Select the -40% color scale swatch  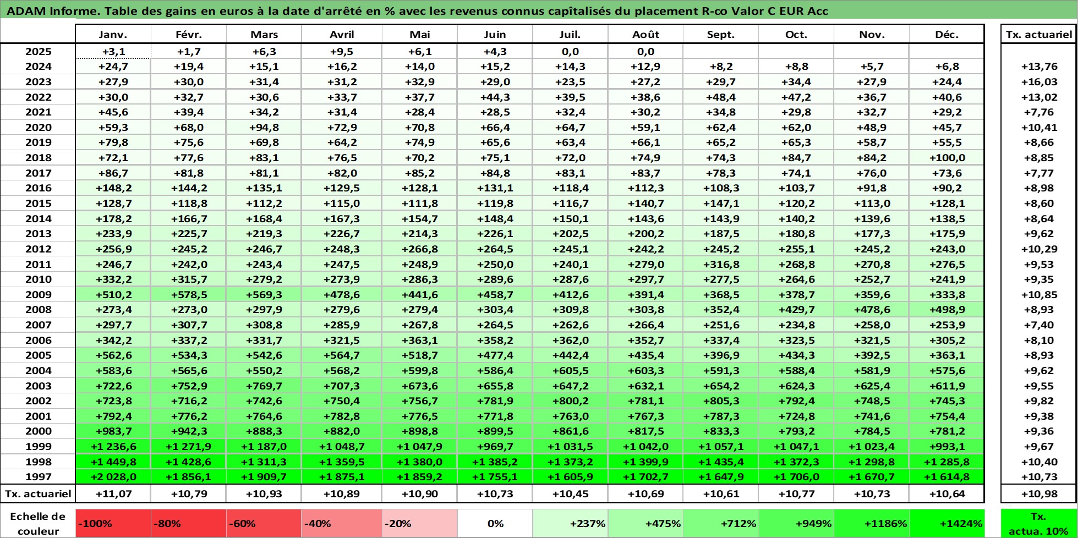[x=342, y=524]
